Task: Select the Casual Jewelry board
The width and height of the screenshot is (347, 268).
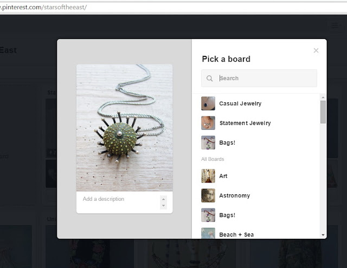Action: tap(256, 103)
